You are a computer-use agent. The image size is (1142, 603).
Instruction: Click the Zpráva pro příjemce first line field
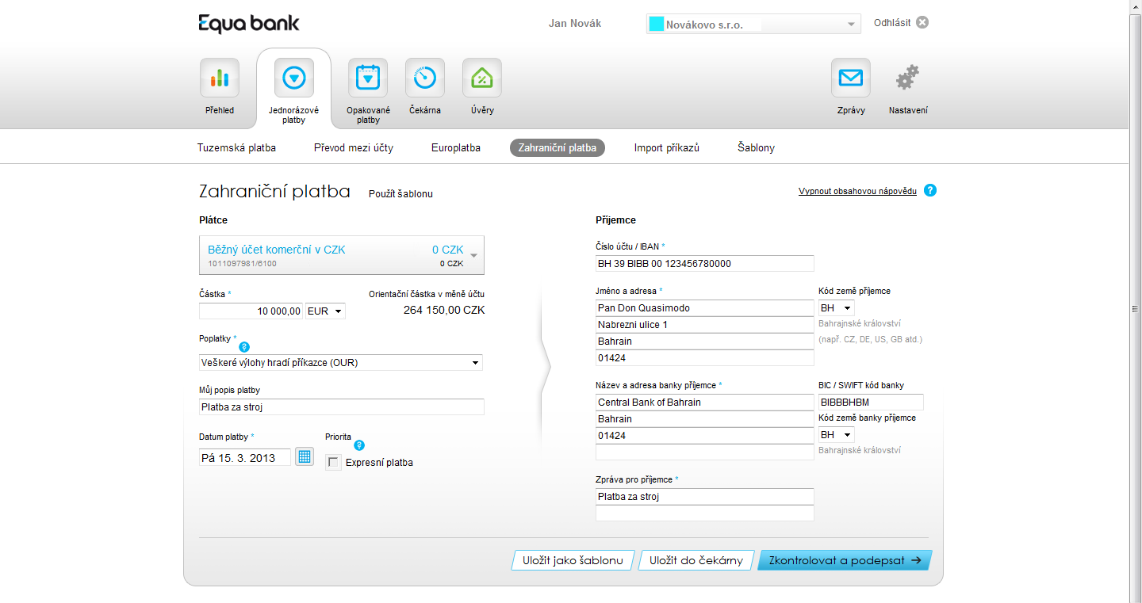[705, 496]
